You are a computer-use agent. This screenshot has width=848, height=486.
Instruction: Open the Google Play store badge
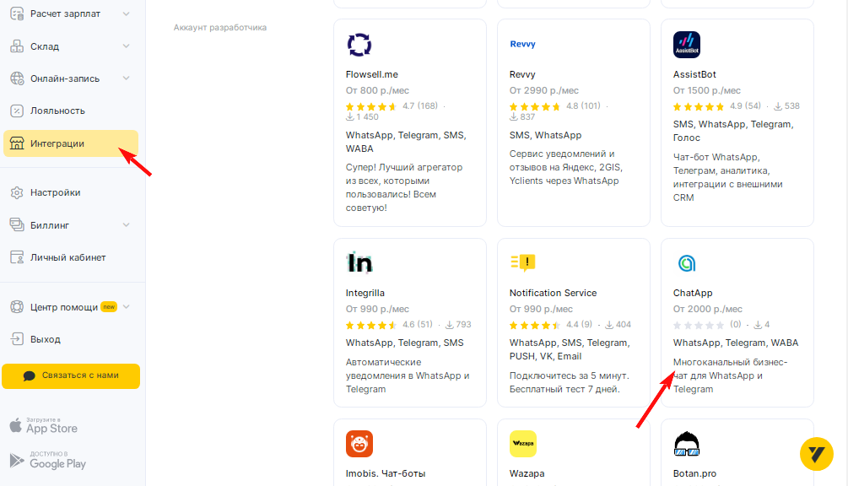(48, 460)
